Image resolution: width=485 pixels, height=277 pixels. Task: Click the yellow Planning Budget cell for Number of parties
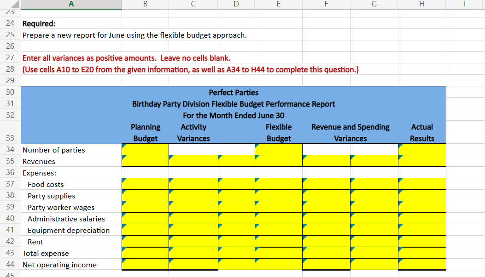pyautogui.click(x=145, y=150)
